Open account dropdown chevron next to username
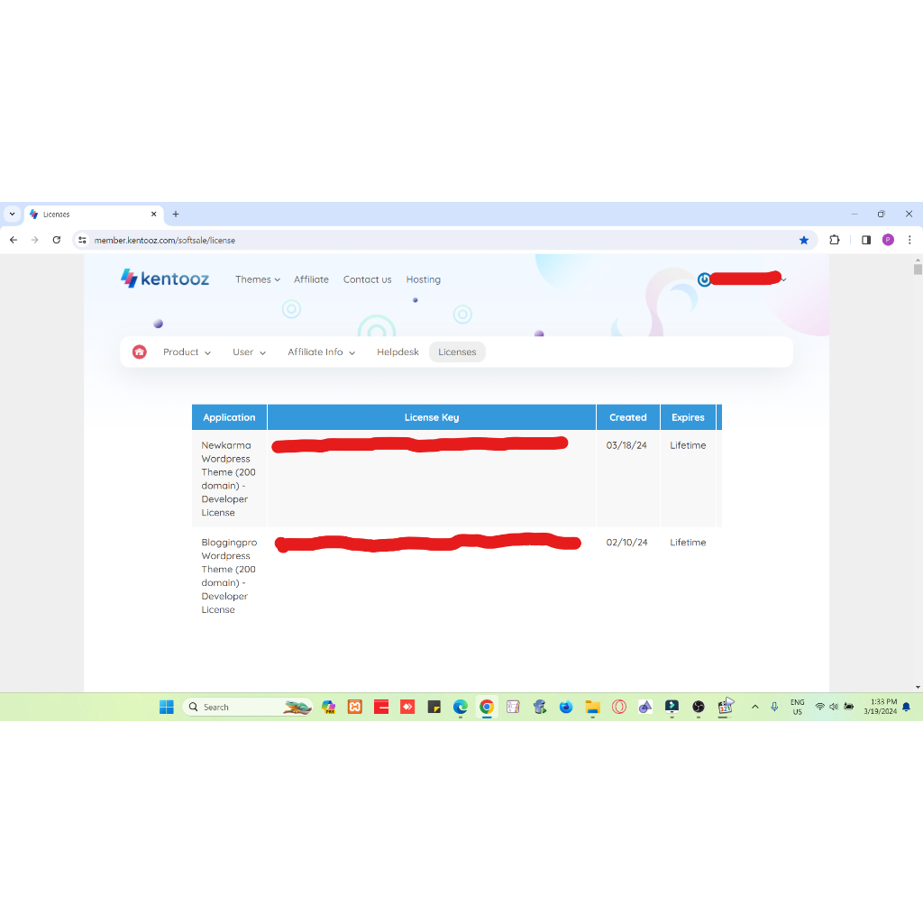This screenshot has height=923, width=923. coord(784,279)
